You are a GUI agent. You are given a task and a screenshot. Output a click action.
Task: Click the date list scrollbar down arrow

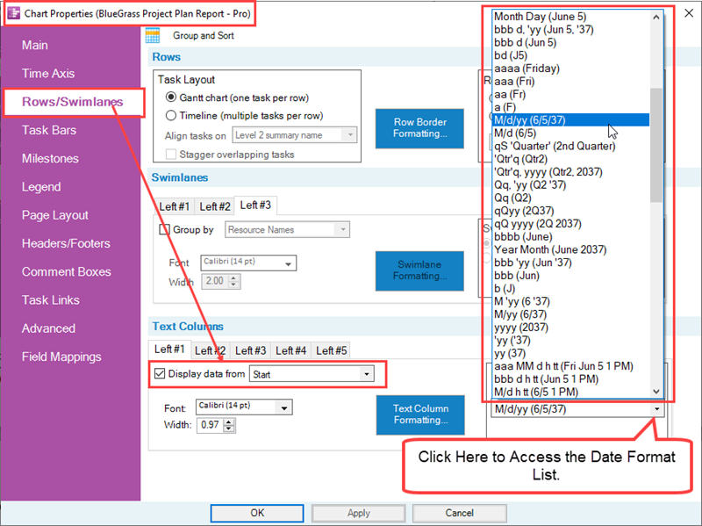point(657,390)
